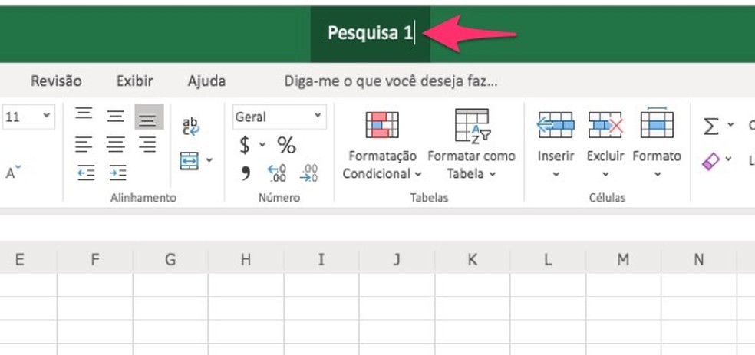Click the Formatar como Tabela icon
The image size is (755, 355).
(x=472, y=125)
